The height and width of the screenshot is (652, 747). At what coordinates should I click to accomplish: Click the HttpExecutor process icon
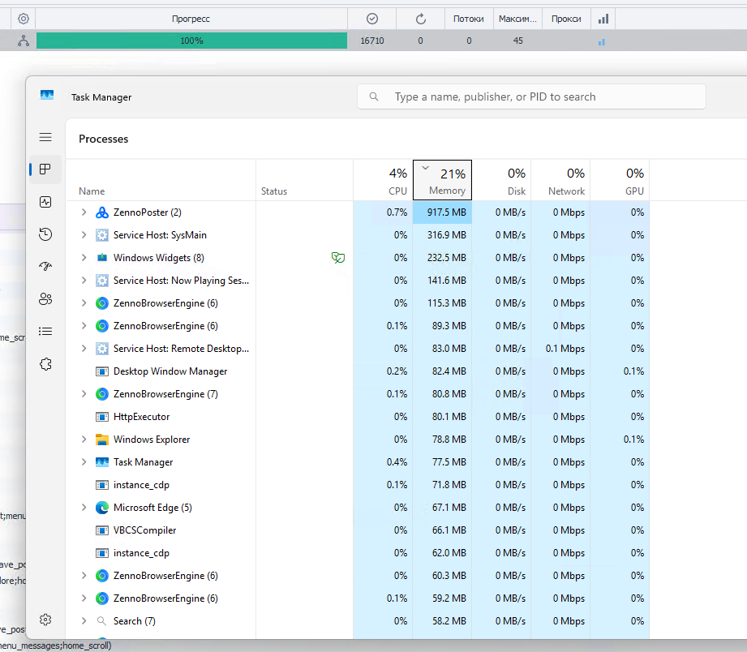point(102,417)
